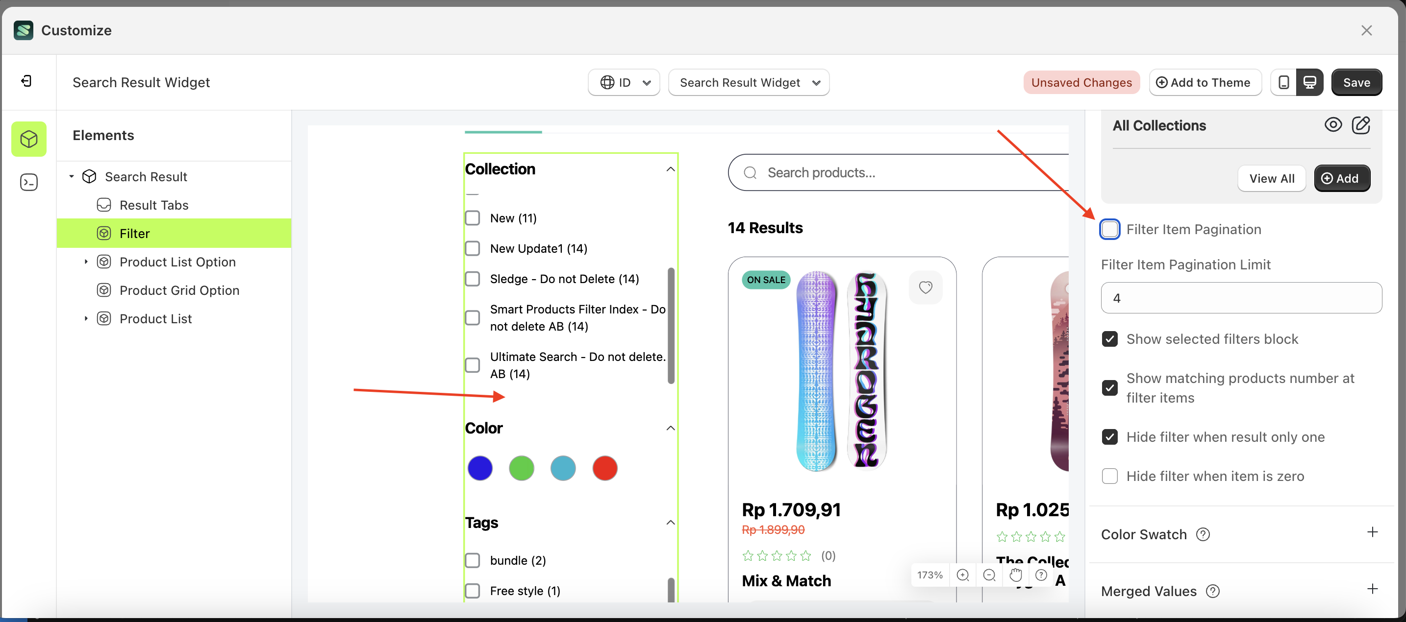Select the hand pan tool
1406x622 pixels.
pyautogui.click(x=1015, y=575)
